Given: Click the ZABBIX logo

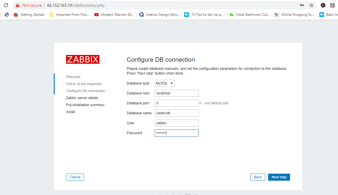Looking at the screenshot, I should pos(83,59).
